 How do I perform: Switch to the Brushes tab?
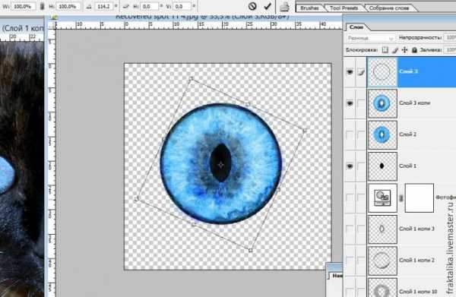coord(309,8)
